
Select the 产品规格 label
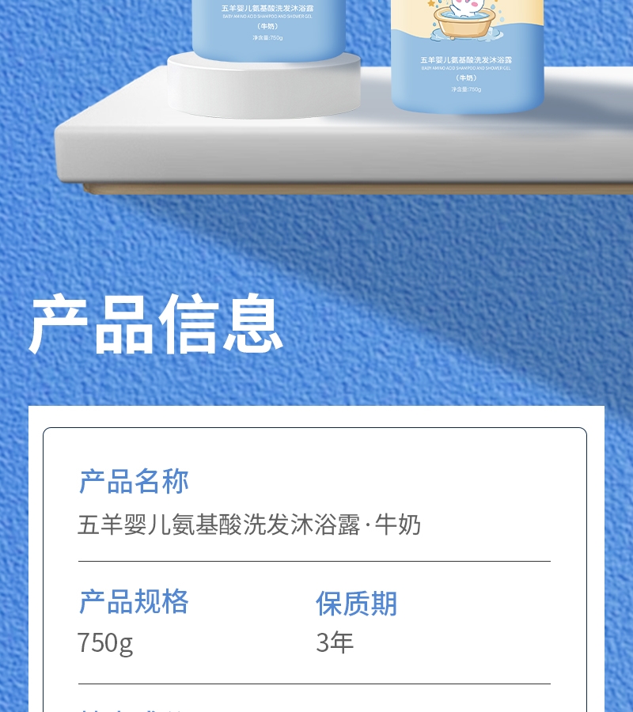coord(134,602)
